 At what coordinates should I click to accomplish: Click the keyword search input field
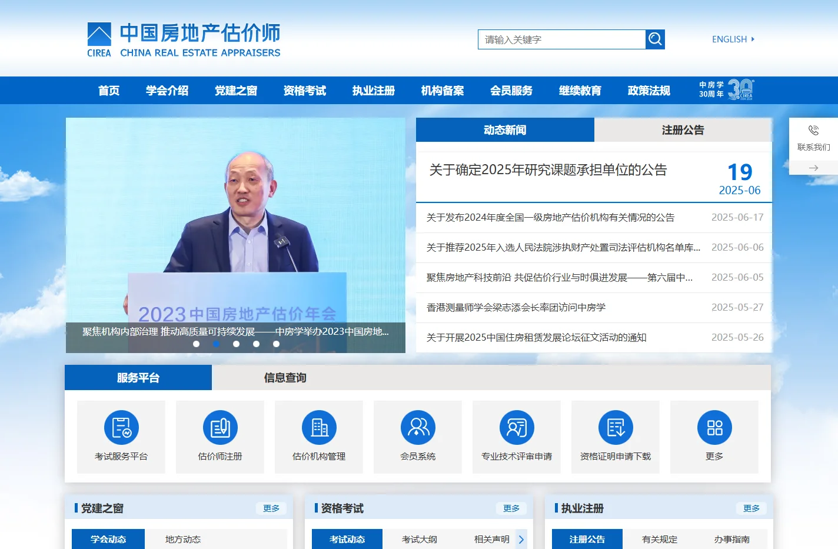[x=561, y=39]
